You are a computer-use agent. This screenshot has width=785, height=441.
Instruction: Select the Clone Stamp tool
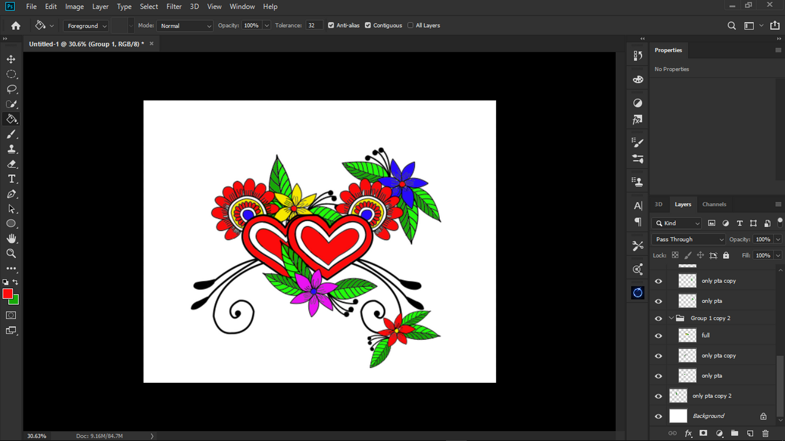click(11, 149)
